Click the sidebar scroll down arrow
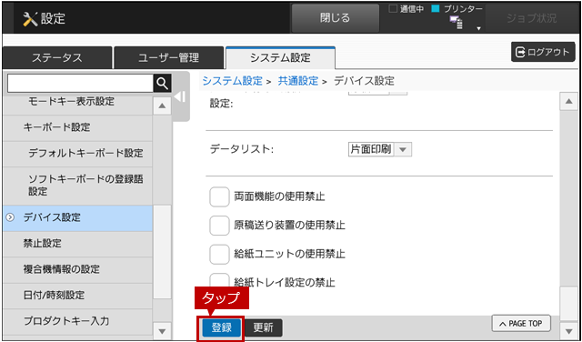The width and height of the screenshot is (582, 342). coord(162,330)
